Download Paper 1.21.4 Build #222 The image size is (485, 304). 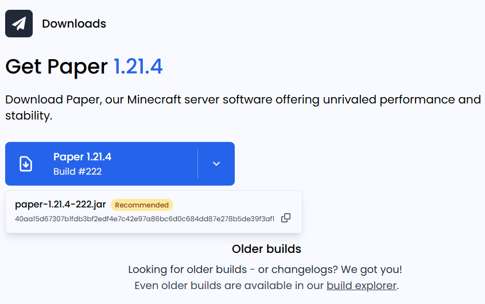tap(102, 164)
